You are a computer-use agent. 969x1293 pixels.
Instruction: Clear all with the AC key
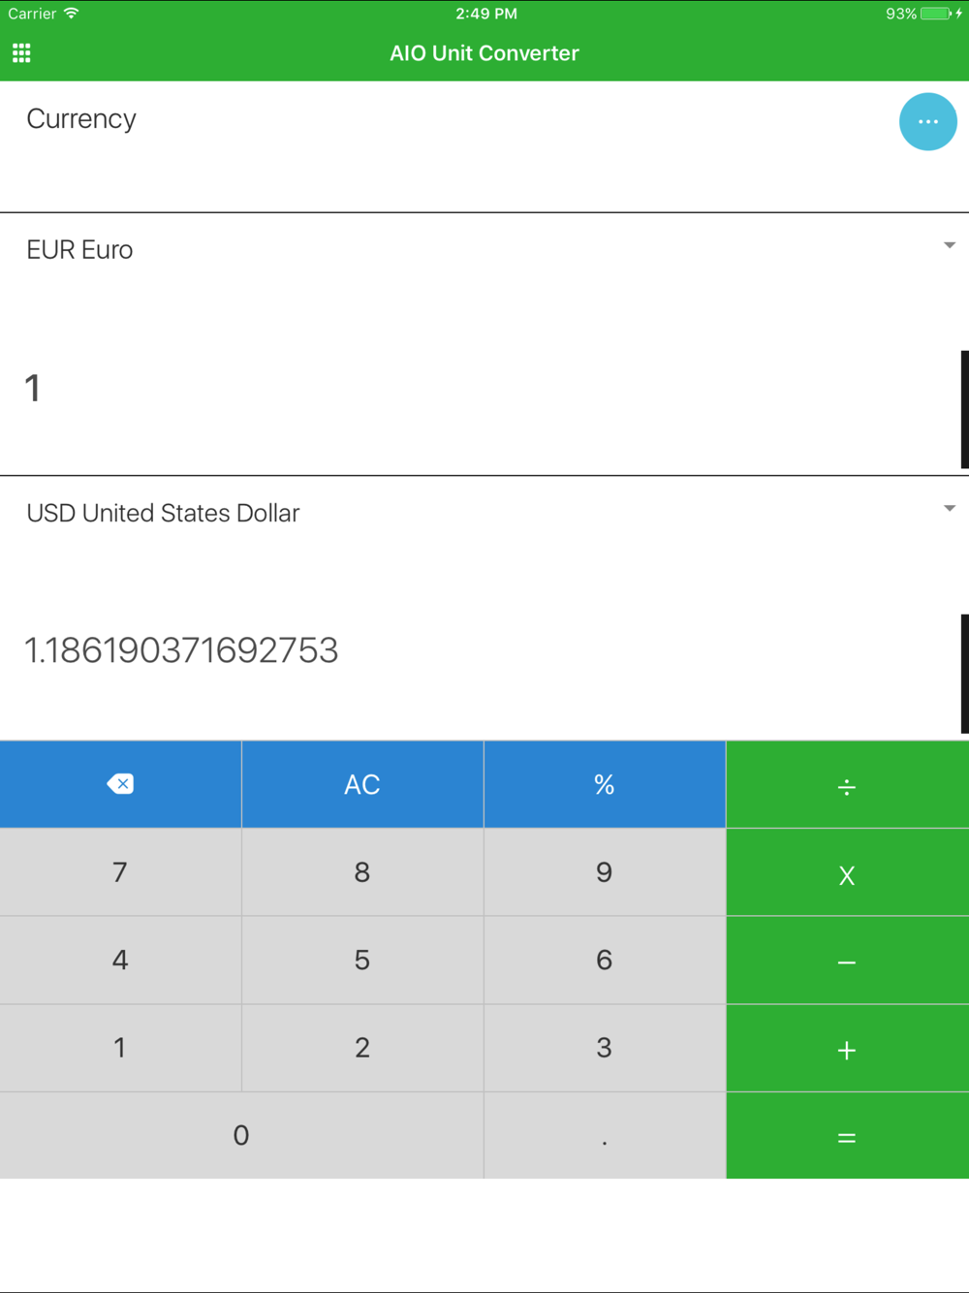coord(362,784)
